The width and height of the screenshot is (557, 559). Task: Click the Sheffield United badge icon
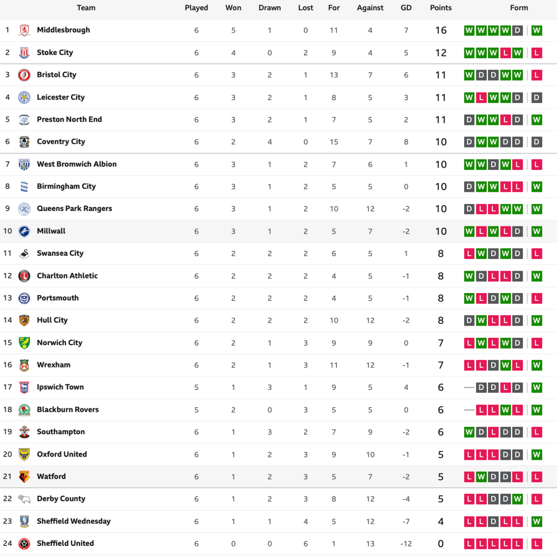point(24,544)
